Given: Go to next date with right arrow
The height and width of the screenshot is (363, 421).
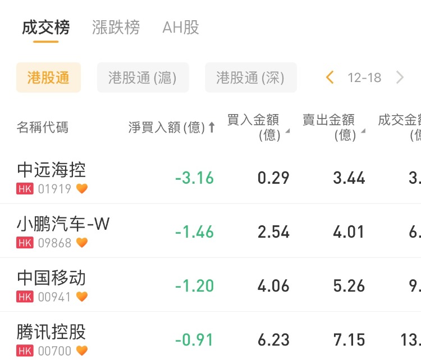Looking at the screenshot, I should (x=400, y=78).
